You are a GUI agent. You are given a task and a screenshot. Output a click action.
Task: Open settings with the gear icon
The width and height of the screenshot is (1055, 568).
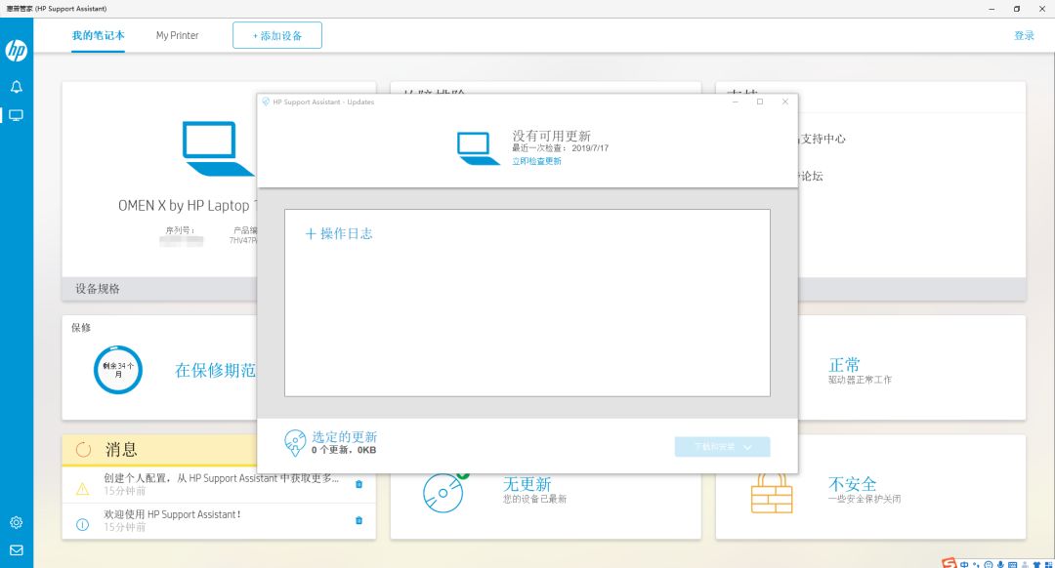coord(17,522)
